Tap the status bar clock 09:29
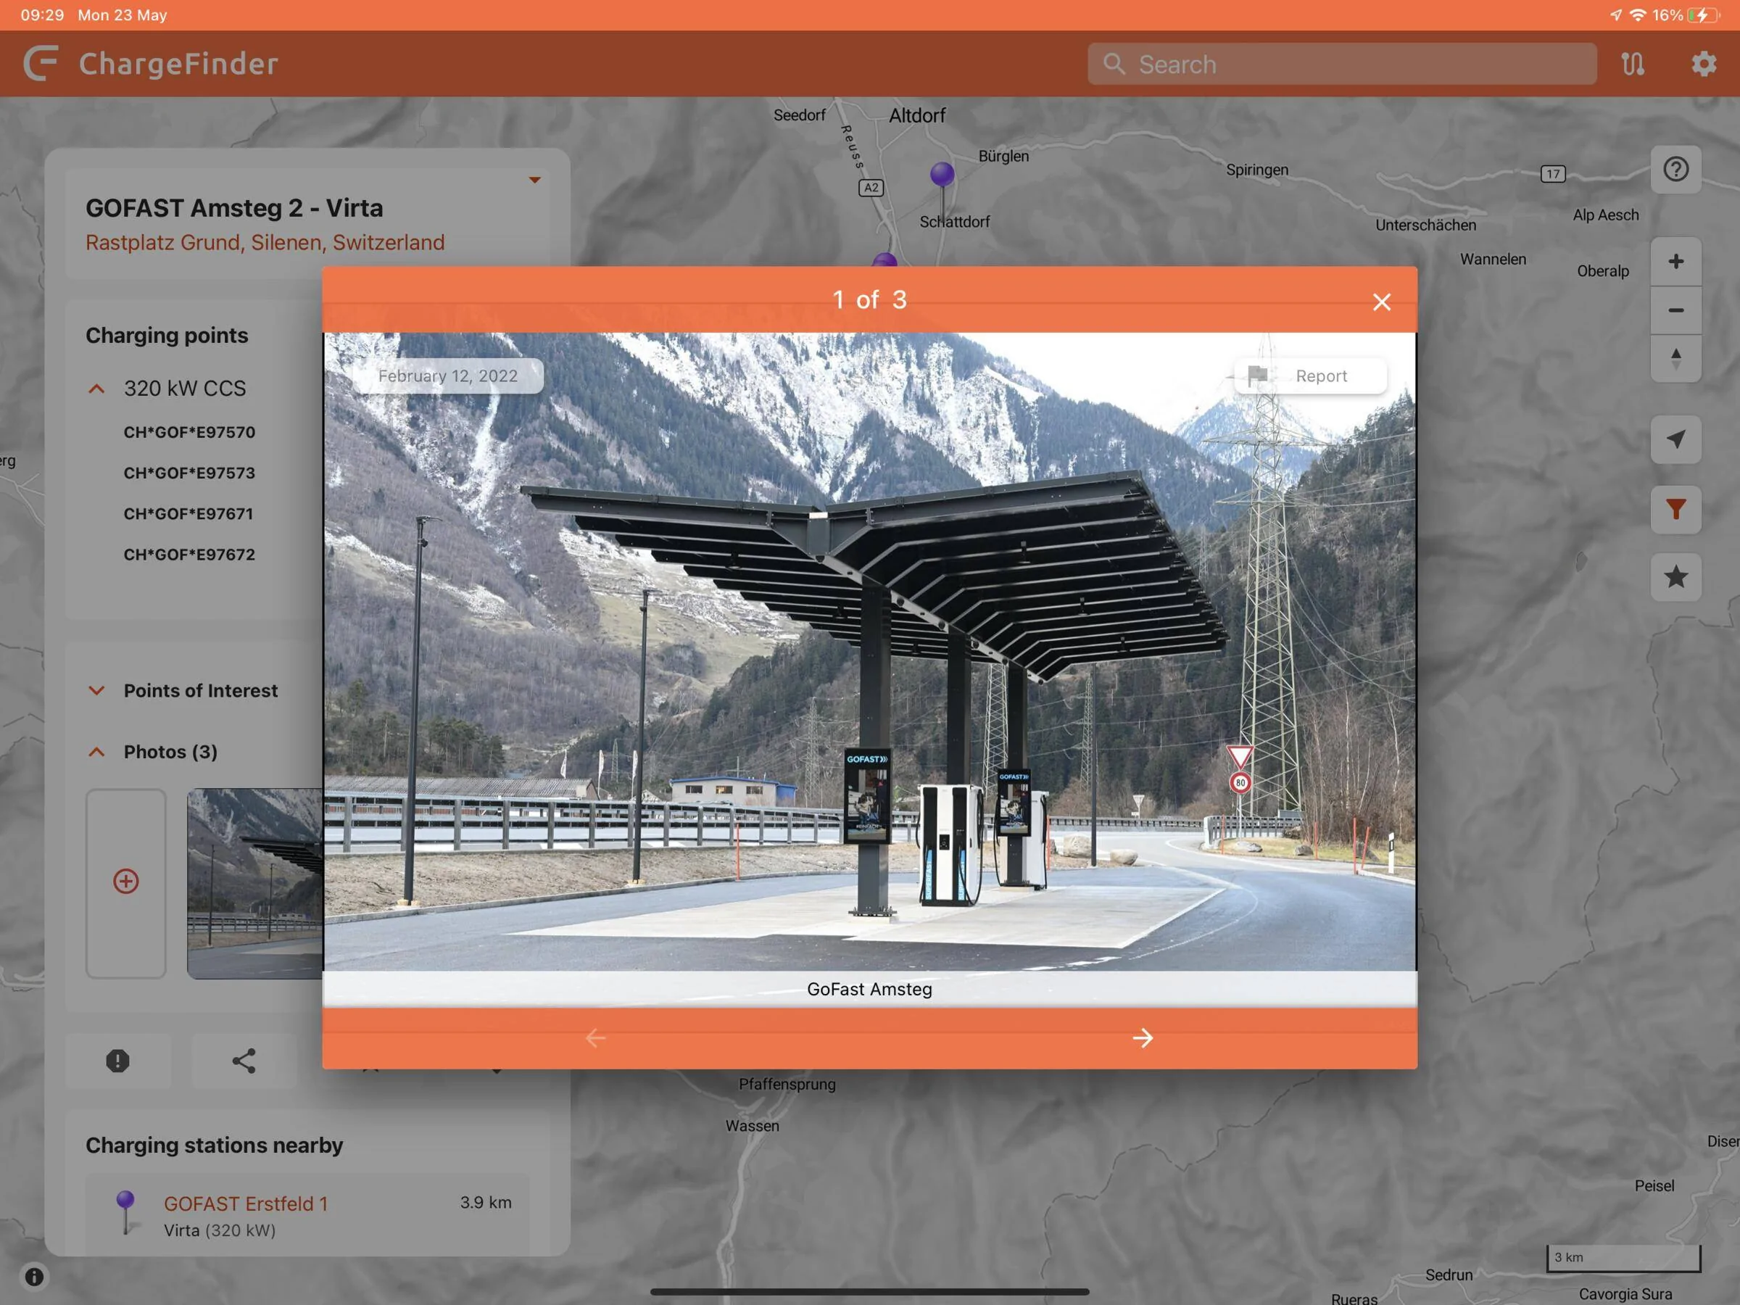The image size is (1740, 1305). pyautogui.click(x=43, y=15)
